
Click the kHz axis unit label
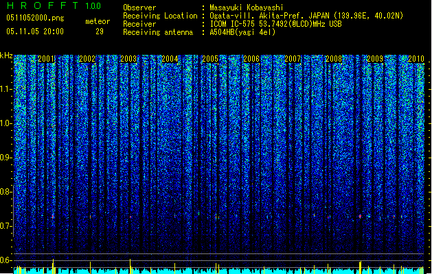tap(6, 55)
